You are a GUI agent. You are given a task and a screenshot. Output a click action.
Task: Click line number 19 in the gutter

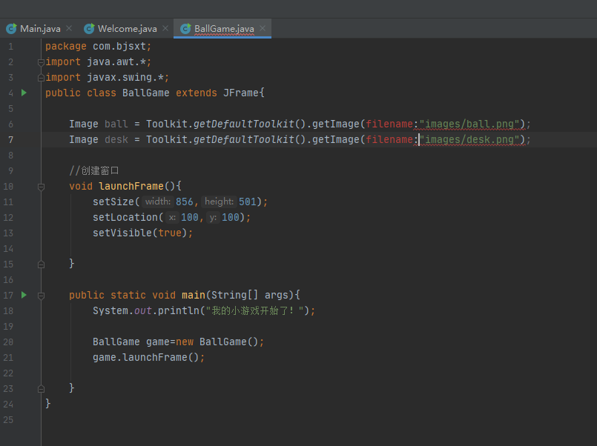(x=8, y=327)
